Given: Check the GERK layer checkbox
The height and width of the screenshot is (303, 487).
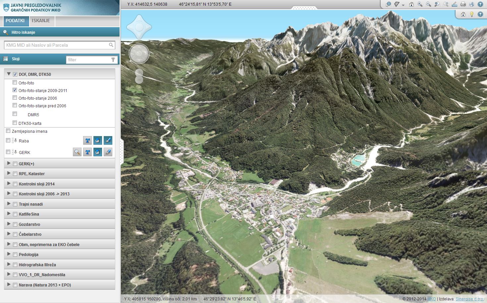Looking at the screenshot, I should 8,152.
